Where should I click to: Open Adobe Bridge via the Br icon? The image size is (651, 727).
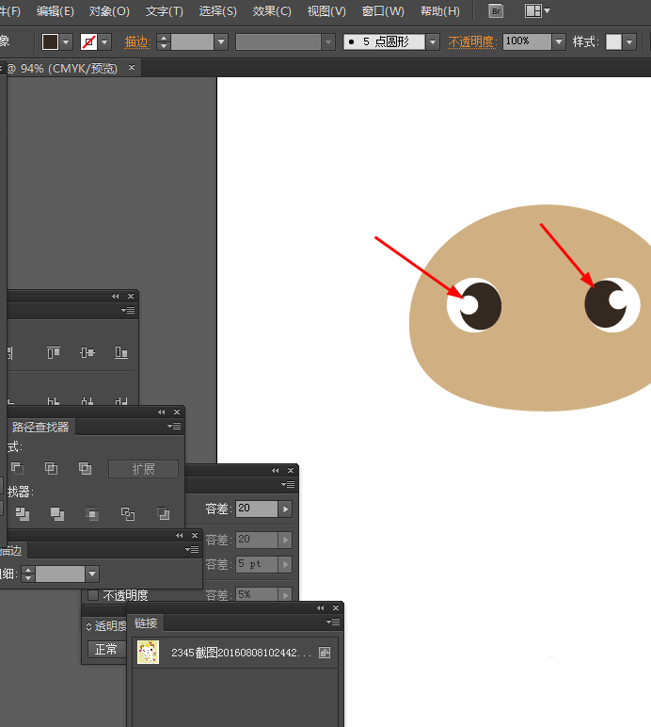pyautogui.click(x=496, y=11)
